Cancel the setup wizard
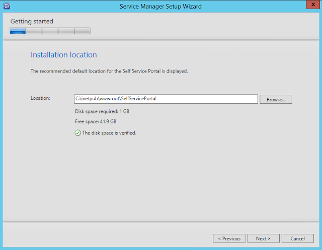Screen dimensions: 322x250 point(297,238)
